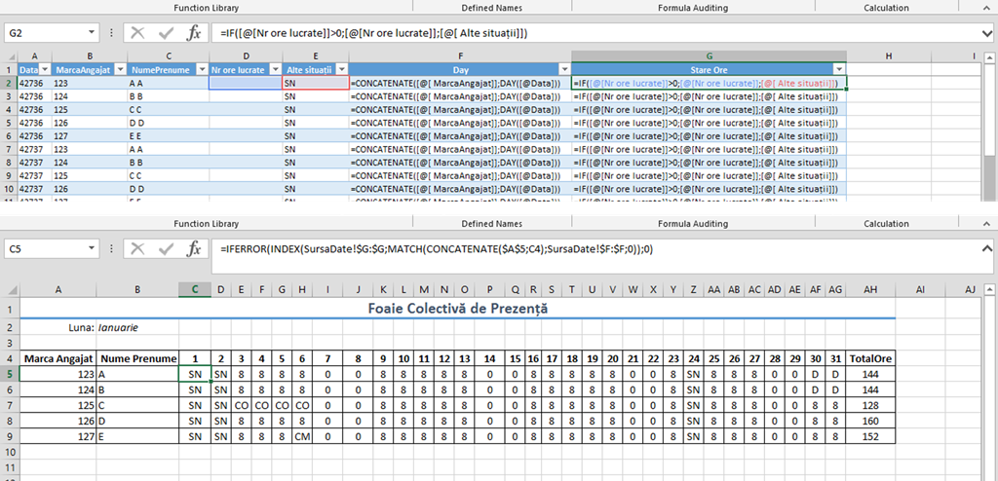Select the TotalOre header cell
Image resolution: width=998 pixels, height=481 pixels.
tap(869, 358)
